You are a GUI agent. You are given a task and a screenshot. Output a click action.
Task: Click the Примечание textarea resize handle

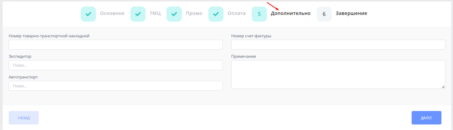[443, 87]
